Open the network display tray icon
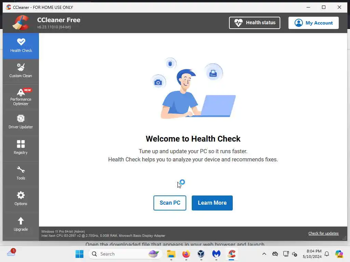Screen dimensions: 350x262 [286, 254]
